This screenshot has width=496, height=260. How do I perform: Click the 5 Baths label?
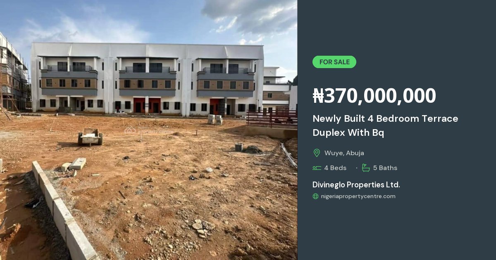[x=385, y=168]
